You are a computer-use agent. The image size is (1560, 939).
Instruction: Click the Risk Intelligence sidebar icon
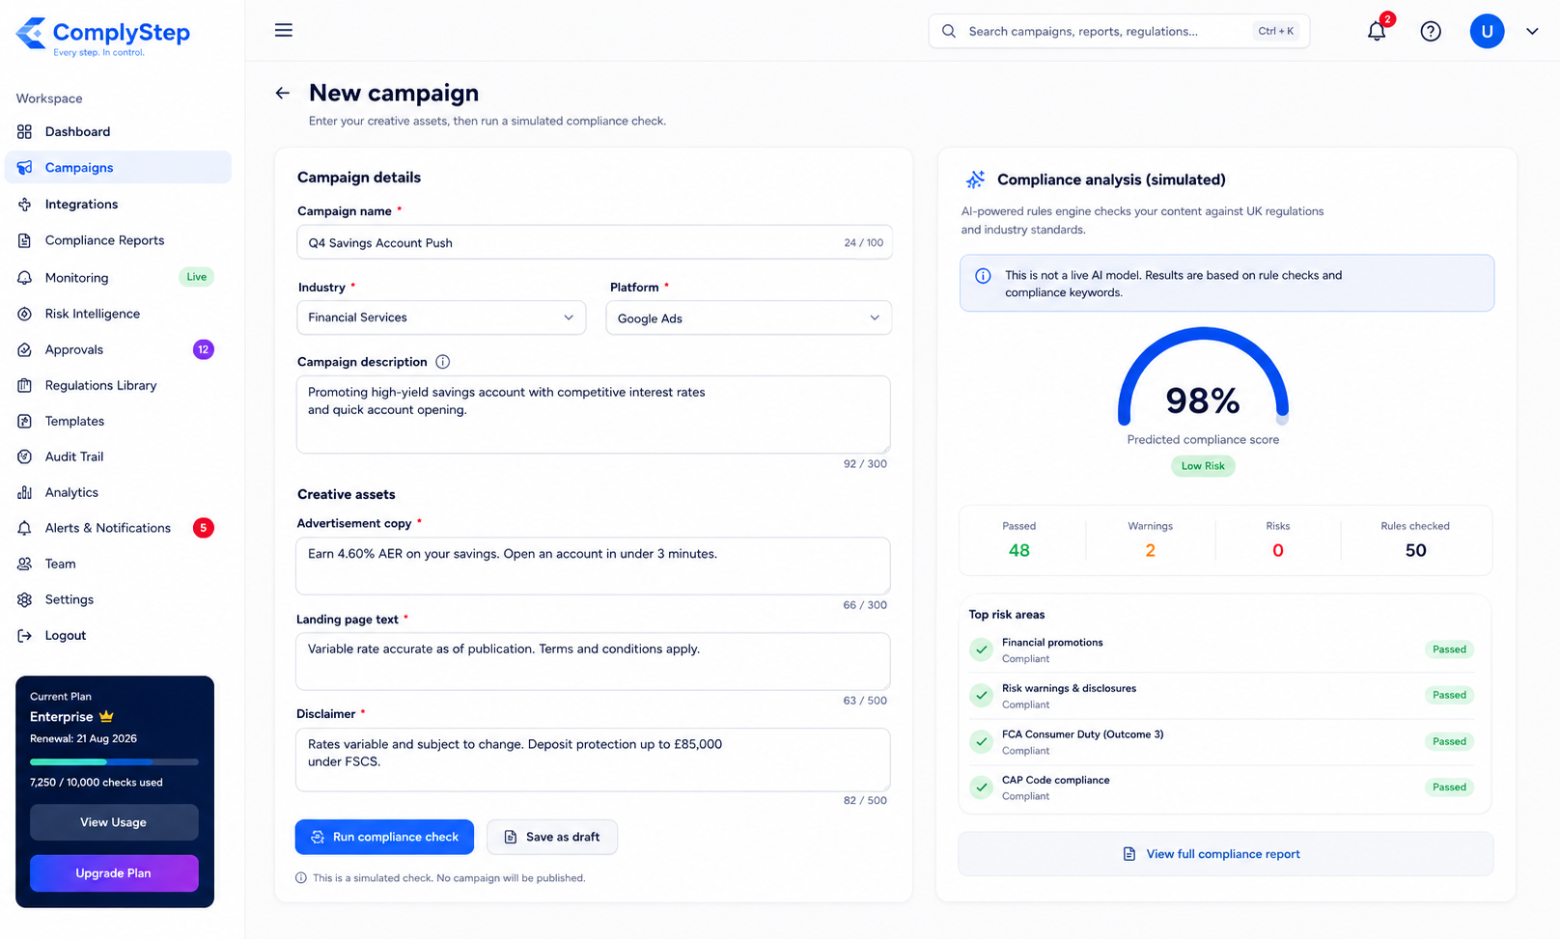pyautogui.click(x=25, y=314)
